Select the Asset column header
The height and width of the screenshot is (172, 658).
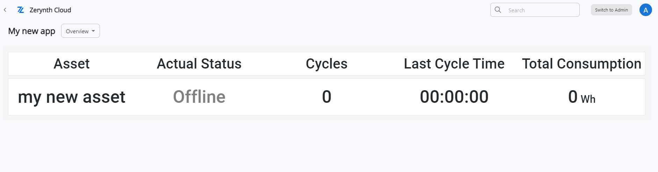(72, 64)
